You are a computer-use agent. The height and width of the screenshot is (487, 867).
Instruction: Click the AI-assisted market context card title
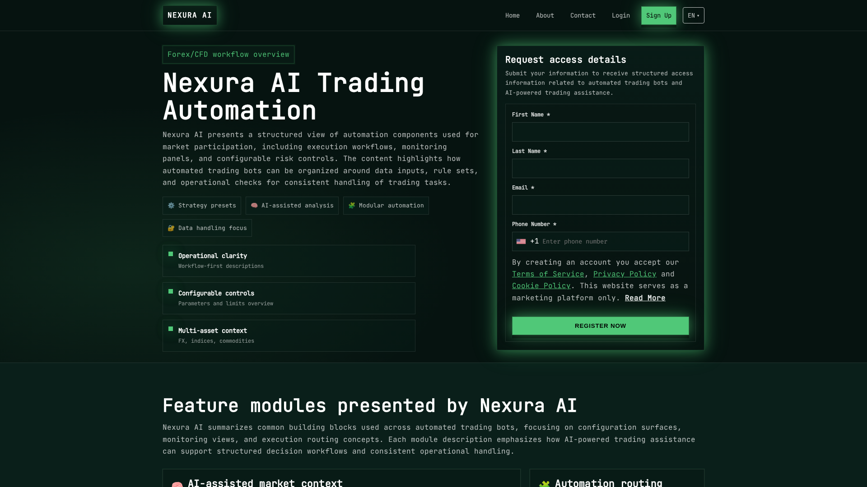[x=266, y=483]
